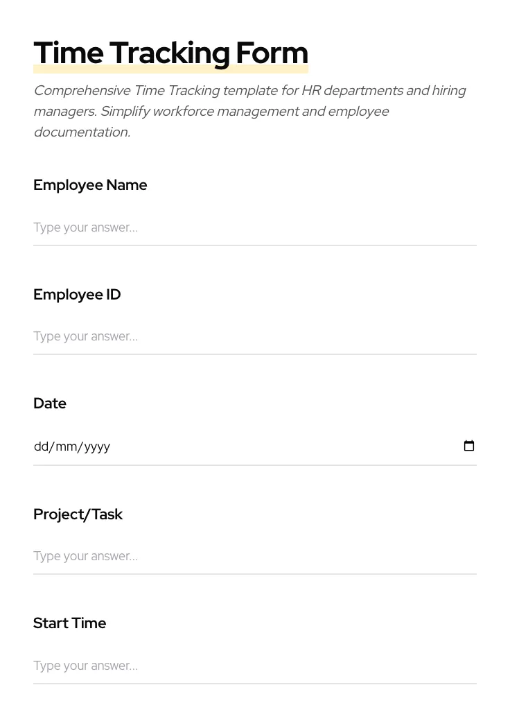Click the Time Tracking Form heading
The width and height of the screenshot is (510, 710).
tap(170, 53)
